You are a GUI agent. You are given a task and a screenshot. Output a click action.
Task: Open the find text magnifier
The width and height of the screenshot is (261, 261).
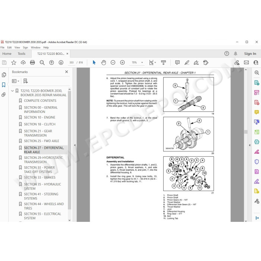coord(42,63)
